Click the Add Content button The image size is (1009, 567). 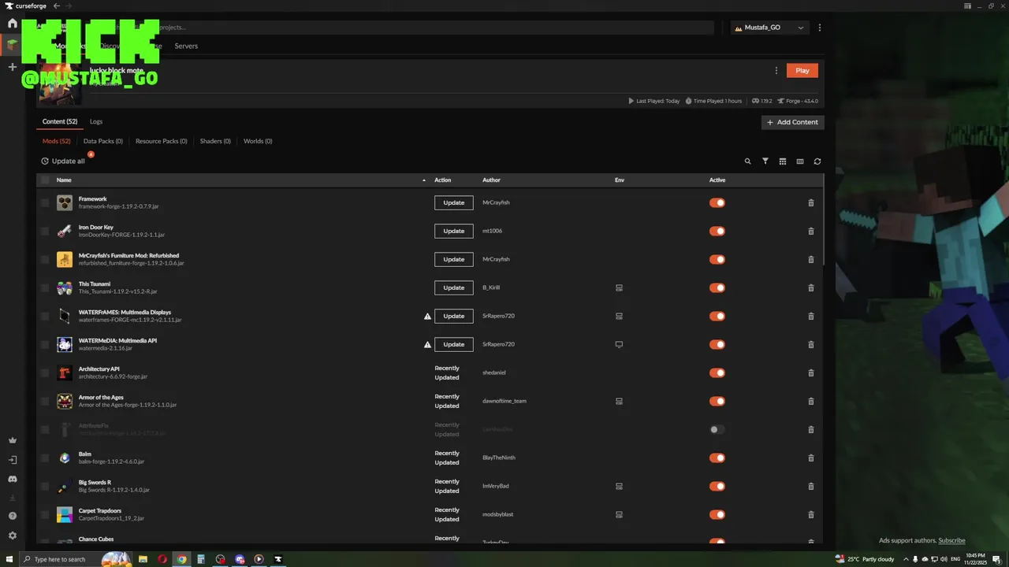click(x=793, y=122)
